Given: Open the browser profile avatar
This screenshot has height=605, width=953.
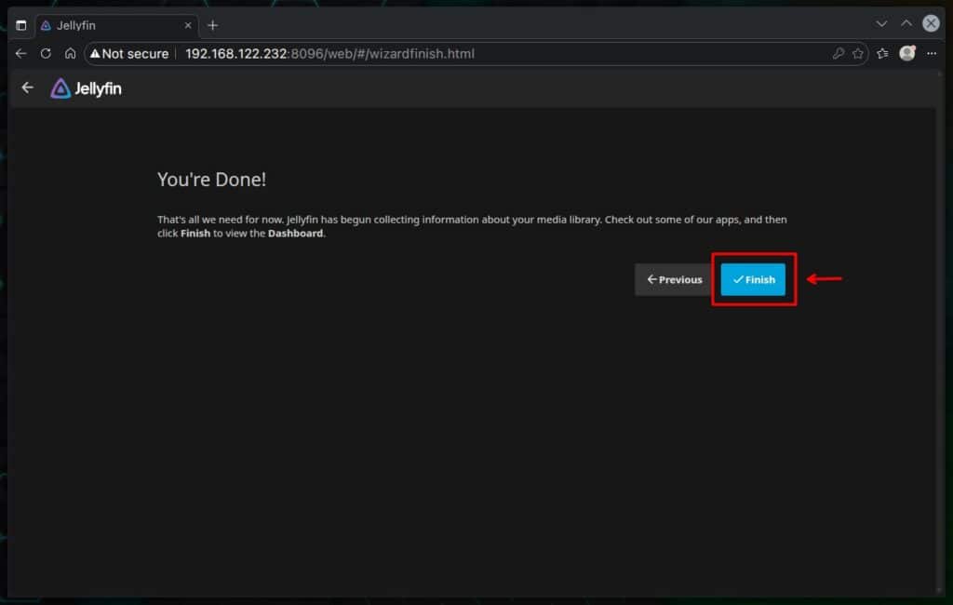Looking at the screenshot, I should pyautogui.click(x=907, y=53).
